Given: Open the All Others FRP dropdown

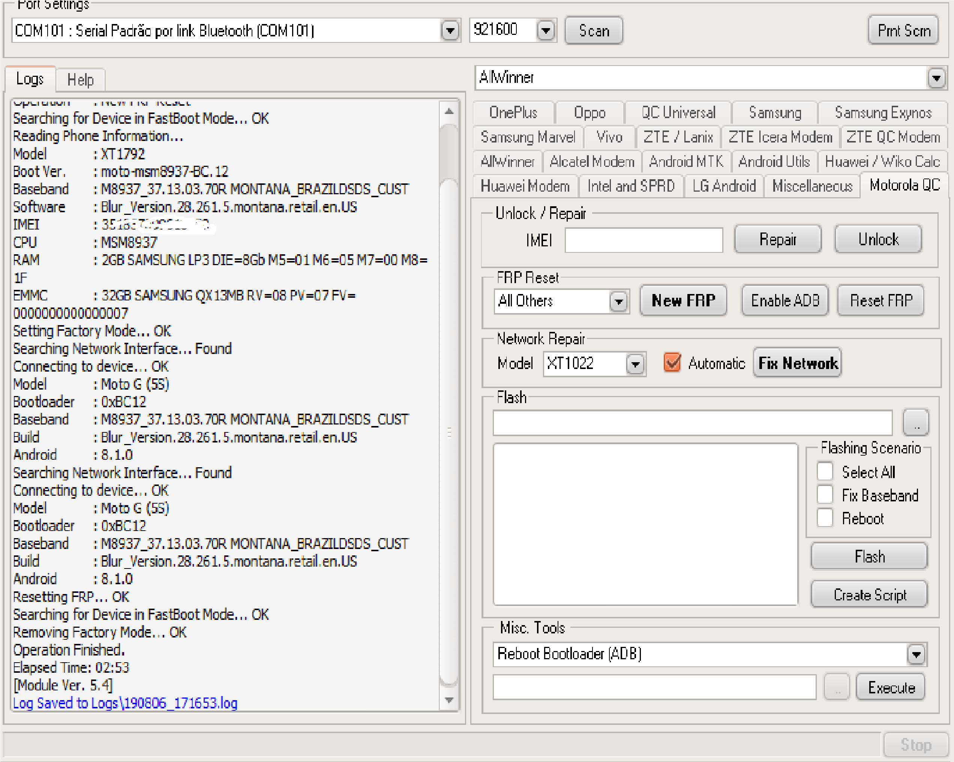Looking at the screenshot, I should [619, 302].
